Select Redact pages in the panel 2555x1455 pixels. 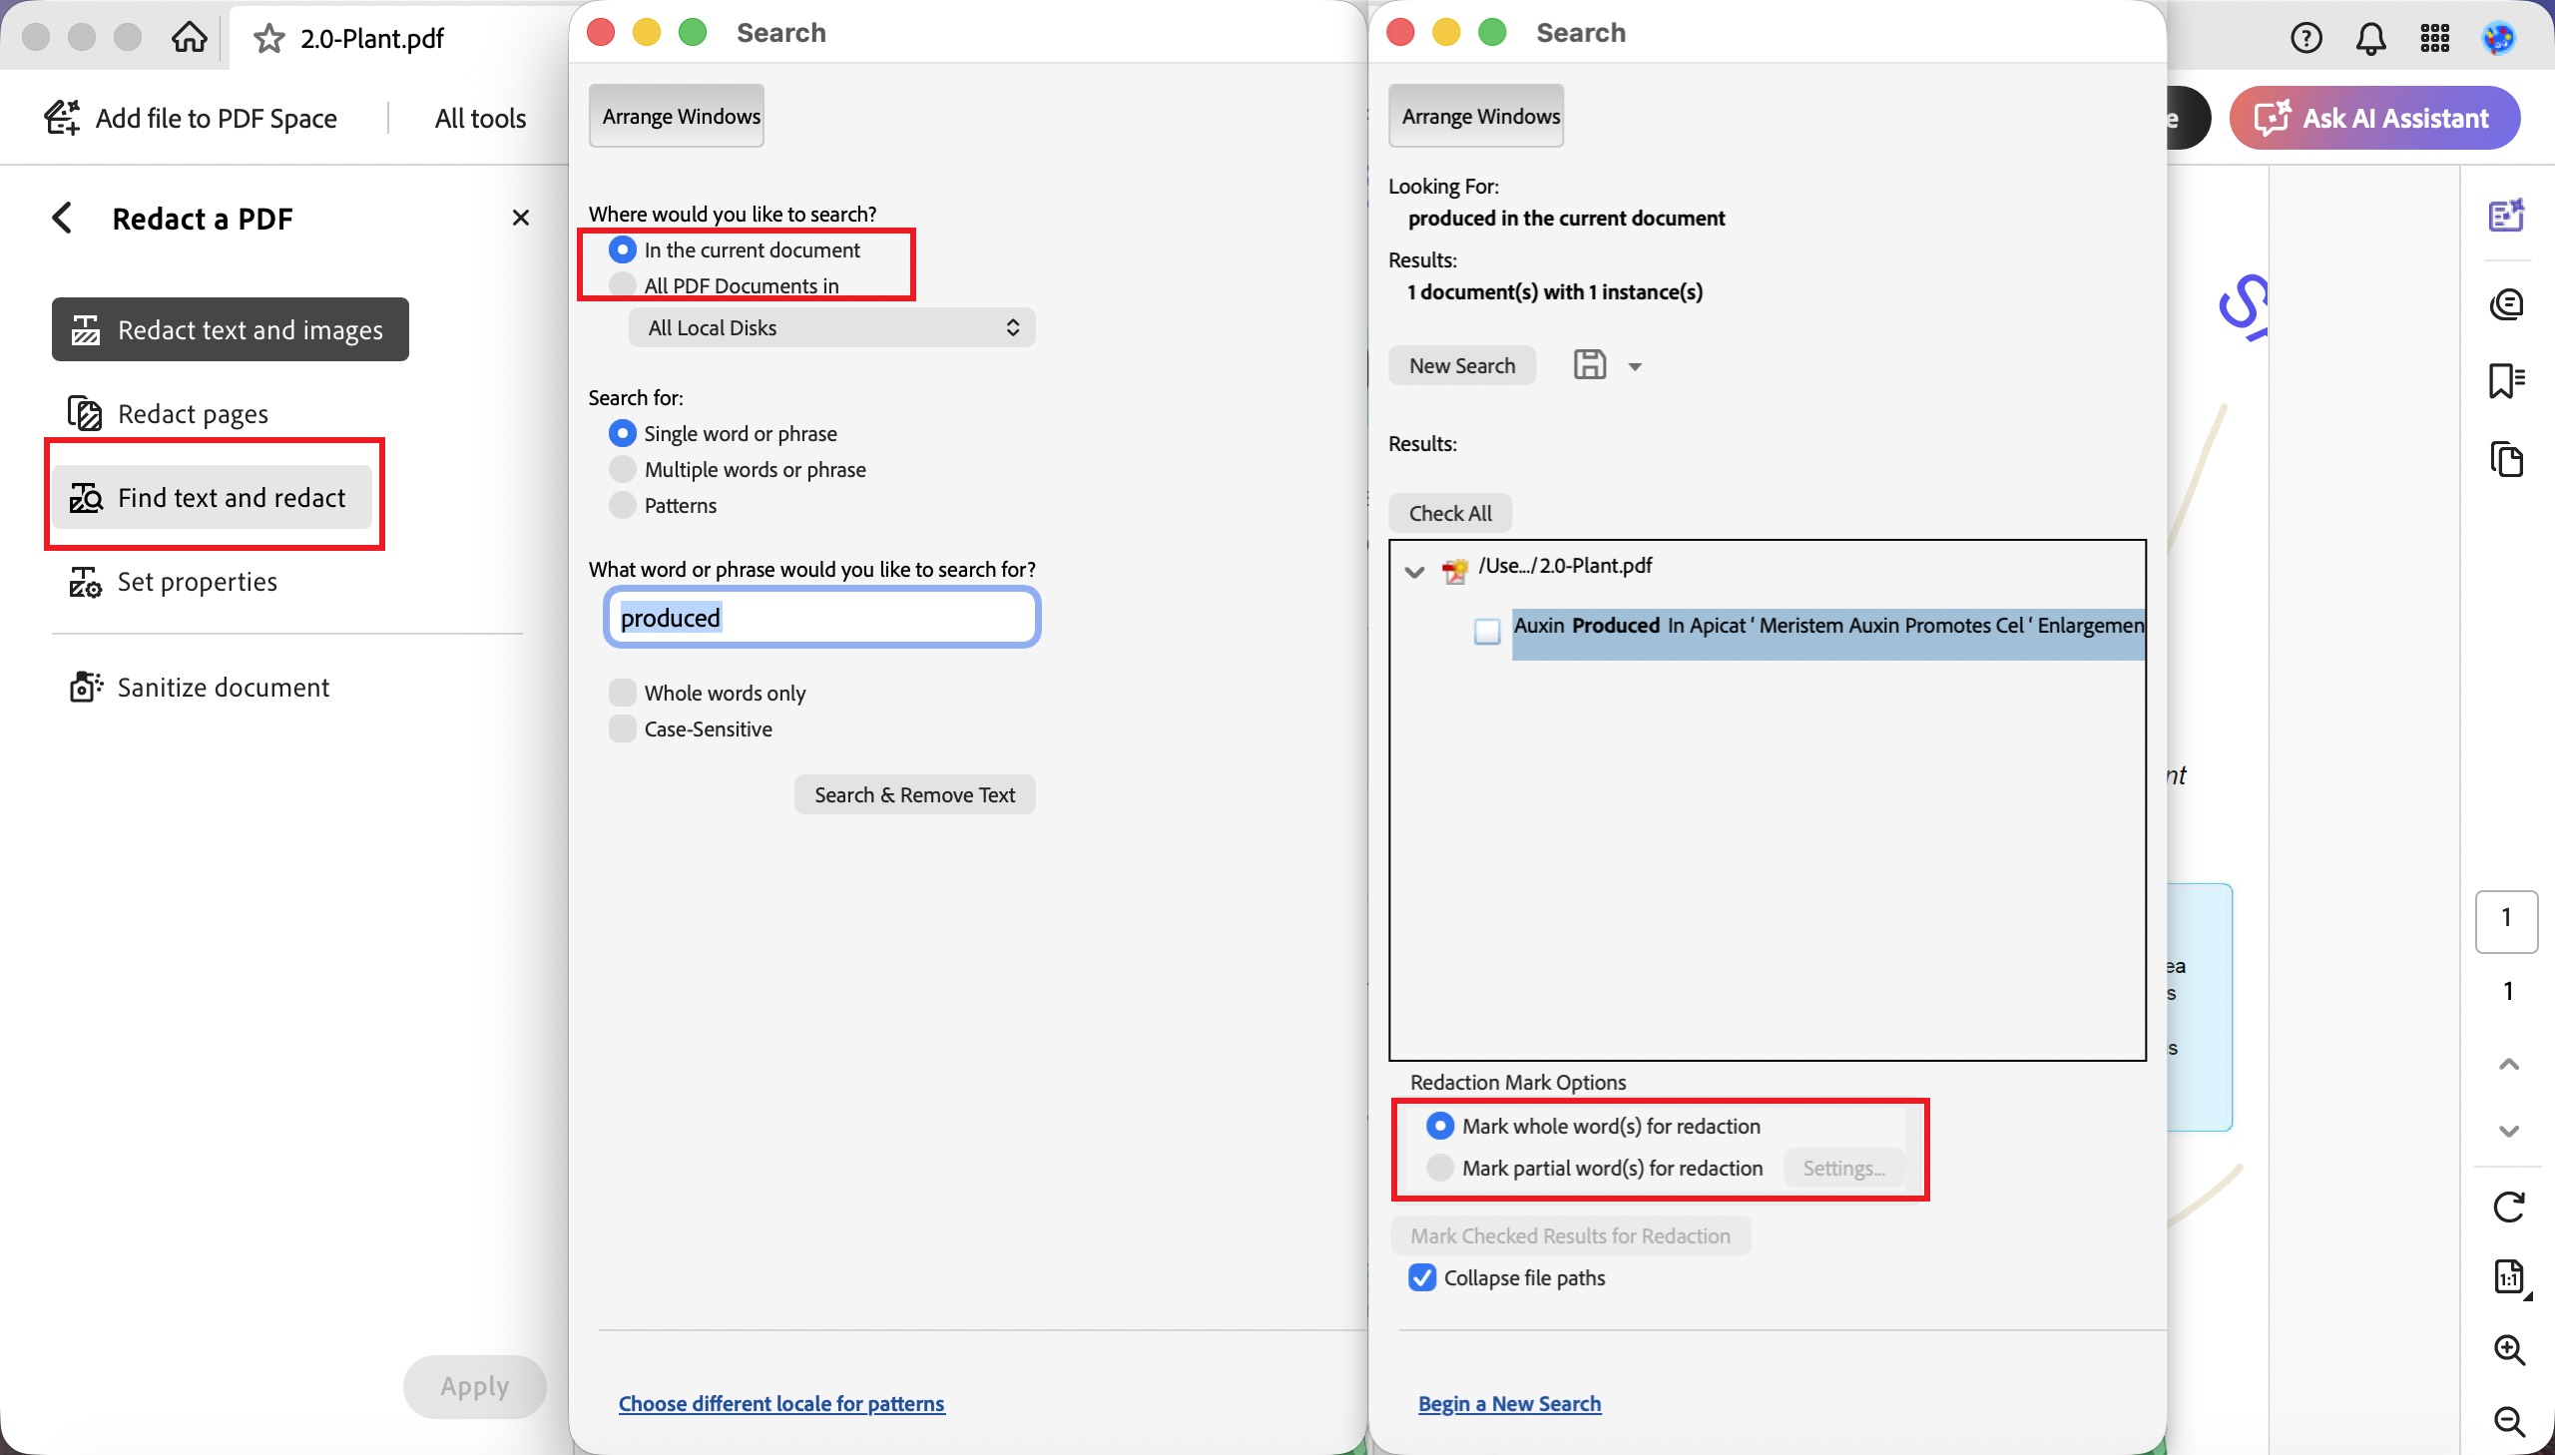click(x=193, y=413)
